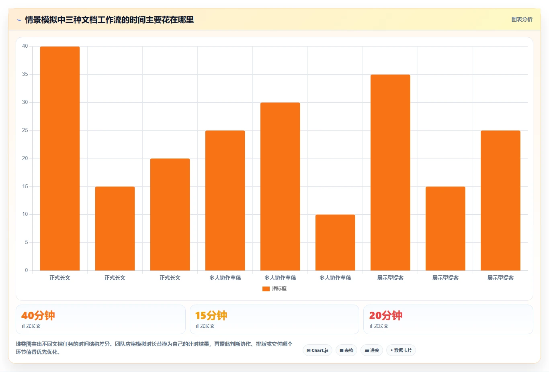Select the 进度 tag chip
Viewport: 549px width, 372px height.
click(372, 350)
